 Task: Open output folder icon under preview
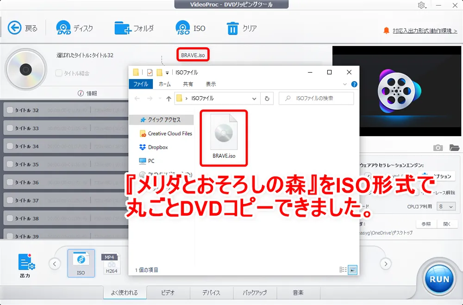click(455, 148)
